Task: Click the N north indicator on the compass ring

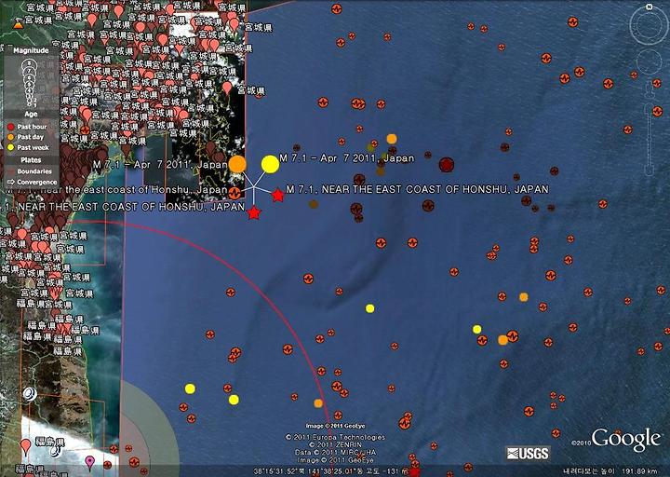Action: (650, 7)
